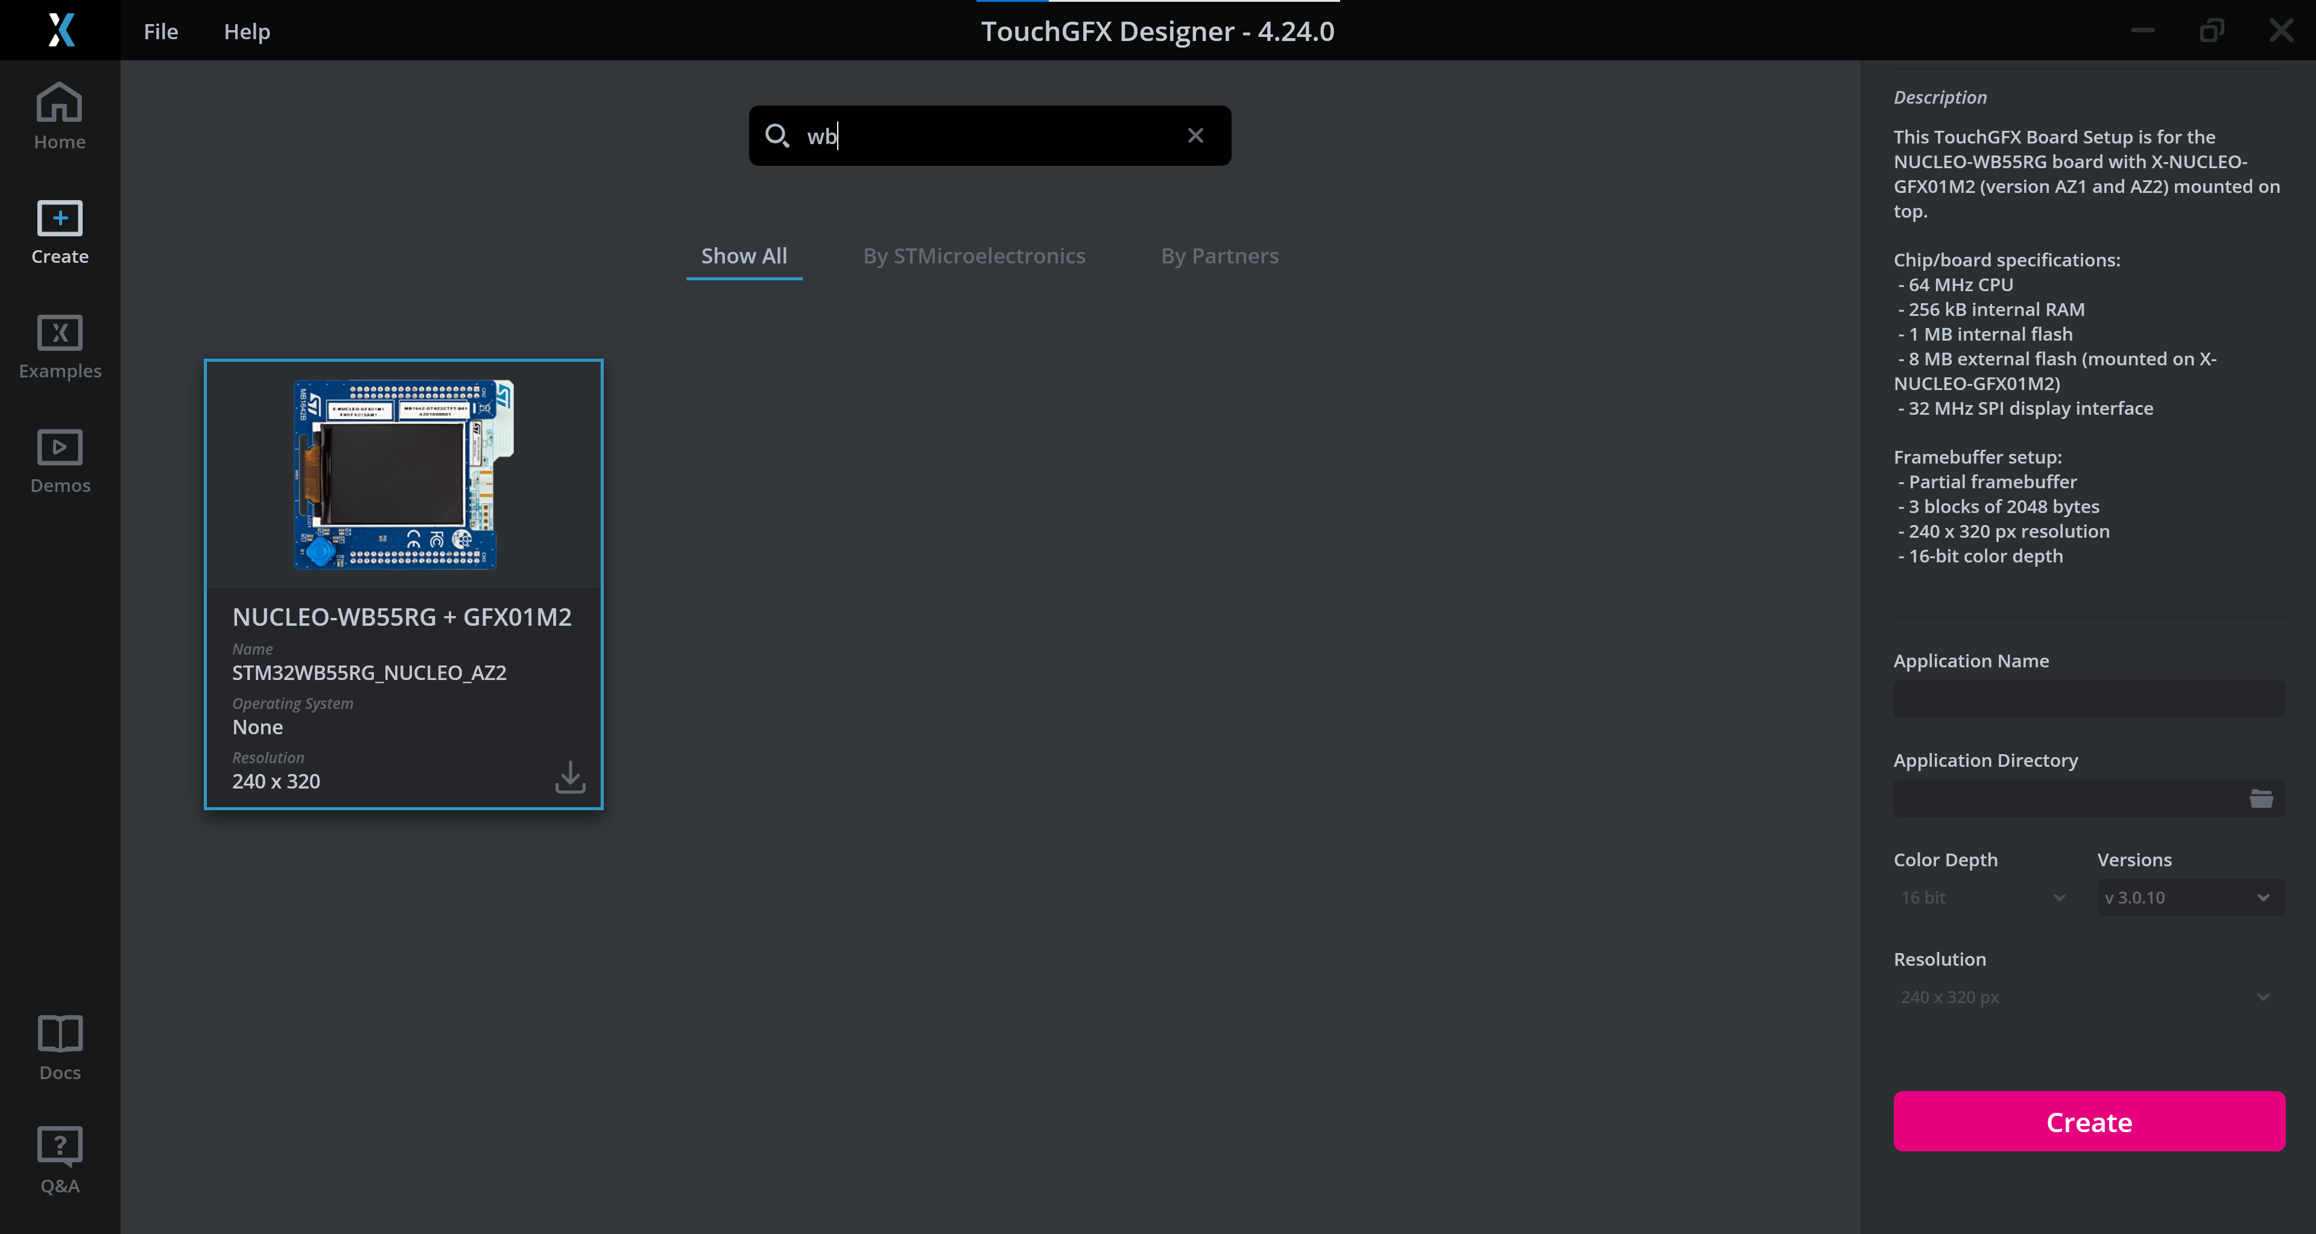Open the Q&A help section
2316x1234 pixels.
(x=59, y=1159)
